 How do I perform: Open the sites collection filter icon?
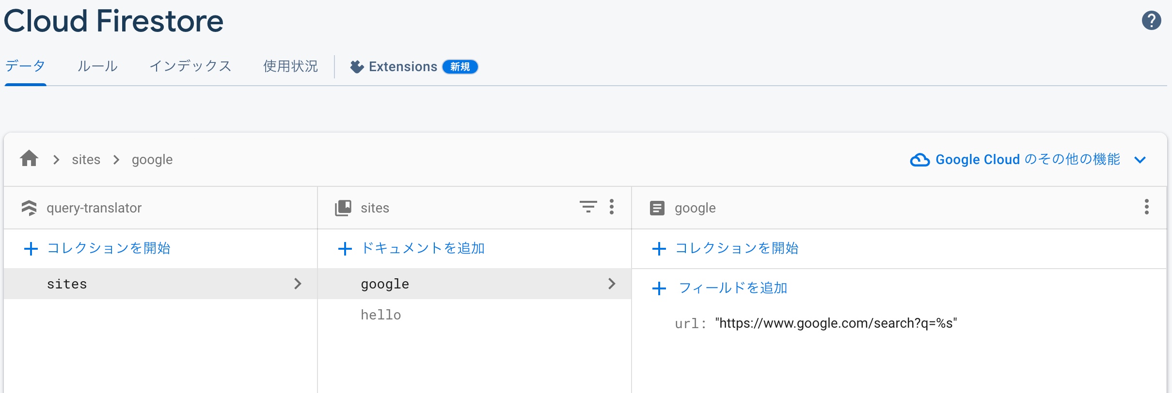(588, 207)
